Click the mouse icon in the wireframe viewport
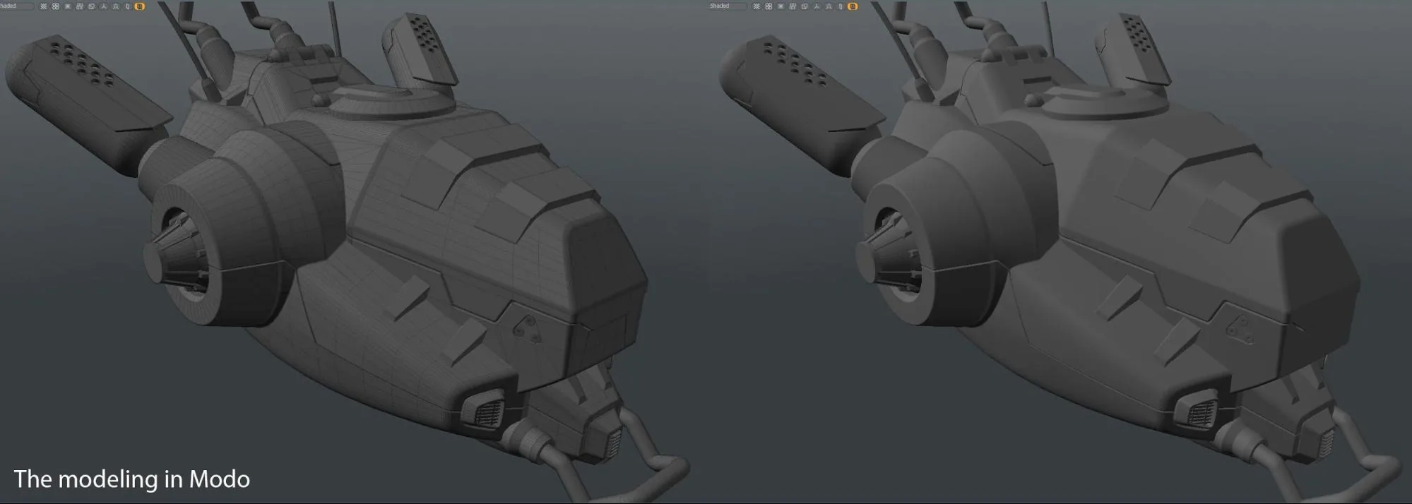The width and height of the screenshot is (1412, 504). [x=127, y=6]
